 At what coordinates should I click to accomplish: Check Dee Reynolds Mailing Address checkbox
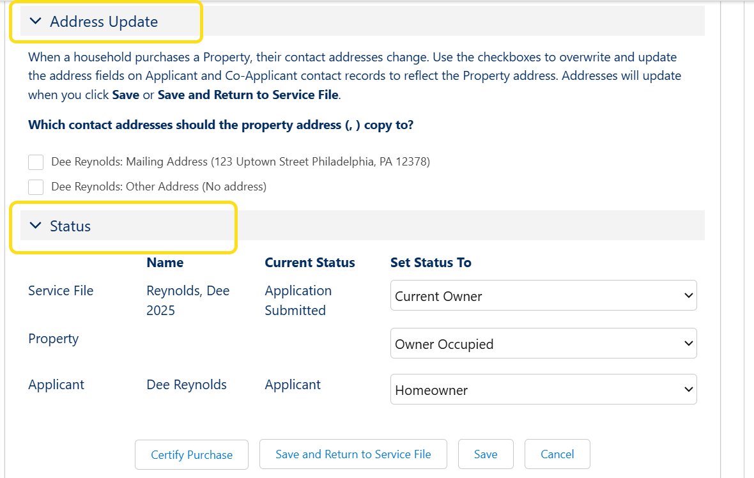(36, 162)
